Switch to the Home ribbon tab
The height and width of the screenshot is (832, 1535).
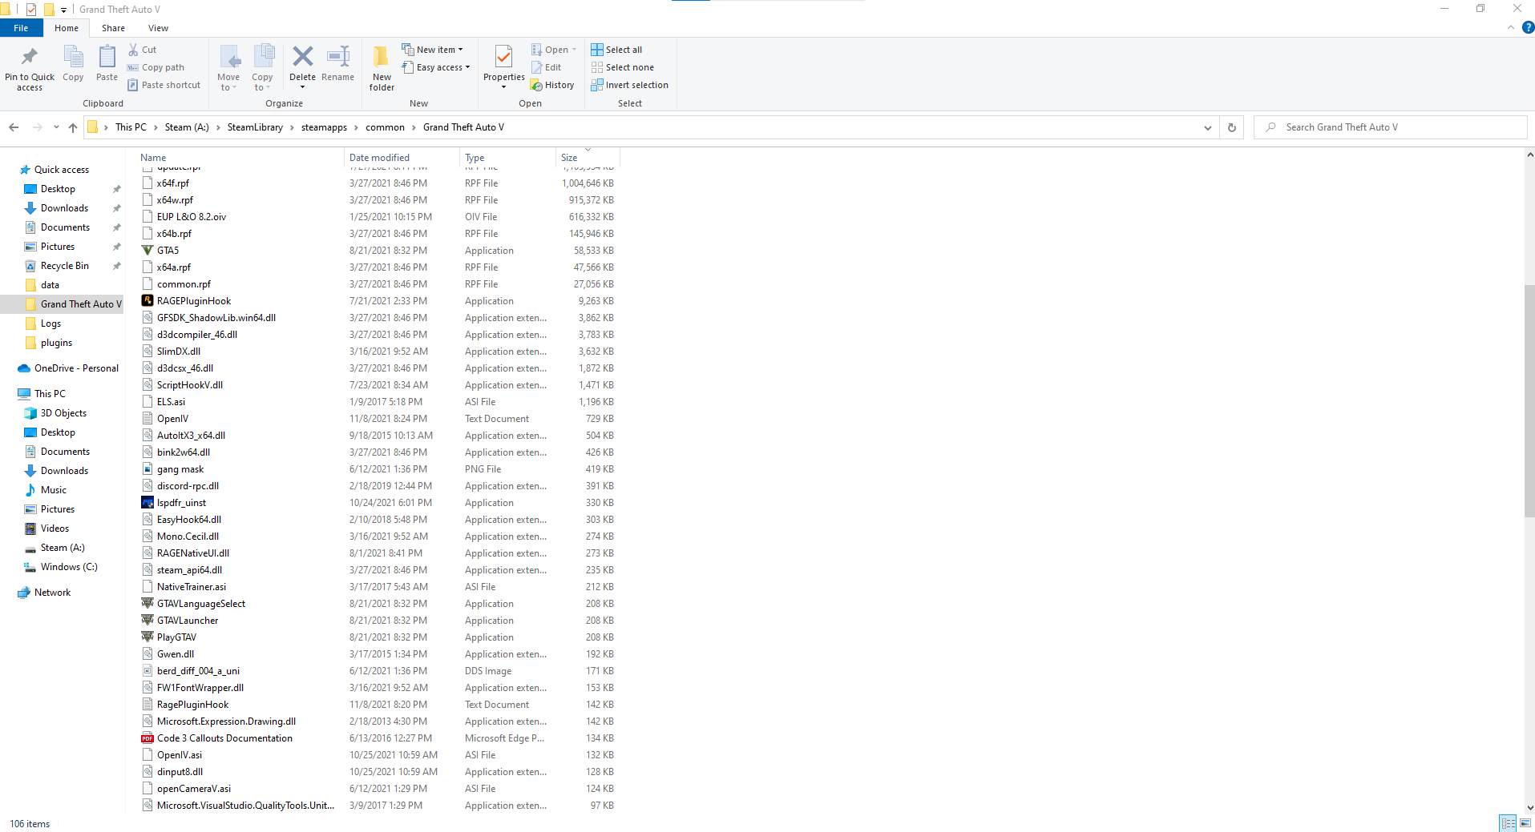pyautogui.click(x=67, y=28)
